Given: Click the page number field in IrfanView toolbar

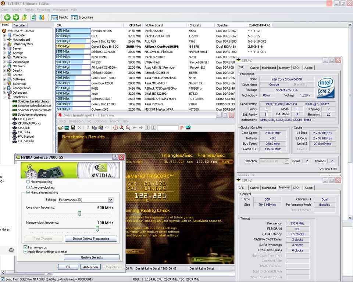Looking at the screenshot, I should click(x=168, y=128).
